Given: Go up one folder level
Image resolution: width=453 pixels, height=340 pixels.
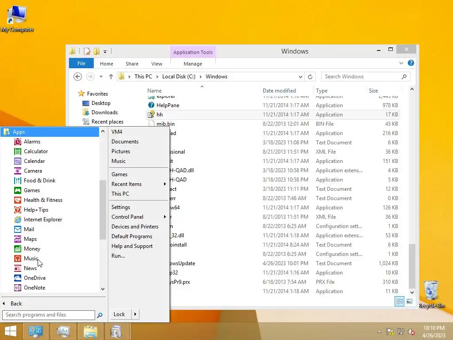Looking at the screenshot, I should pyautogui.click(x=111, y=77).
